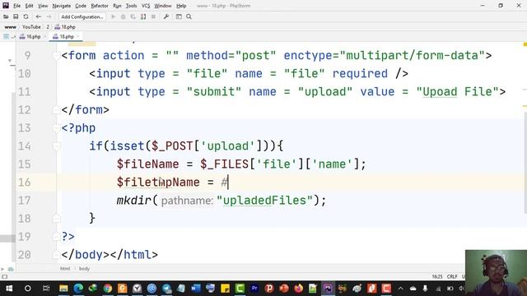Open Microsoft Word from the taskbar
Screen dimensions: 527x296
[196, 288]
